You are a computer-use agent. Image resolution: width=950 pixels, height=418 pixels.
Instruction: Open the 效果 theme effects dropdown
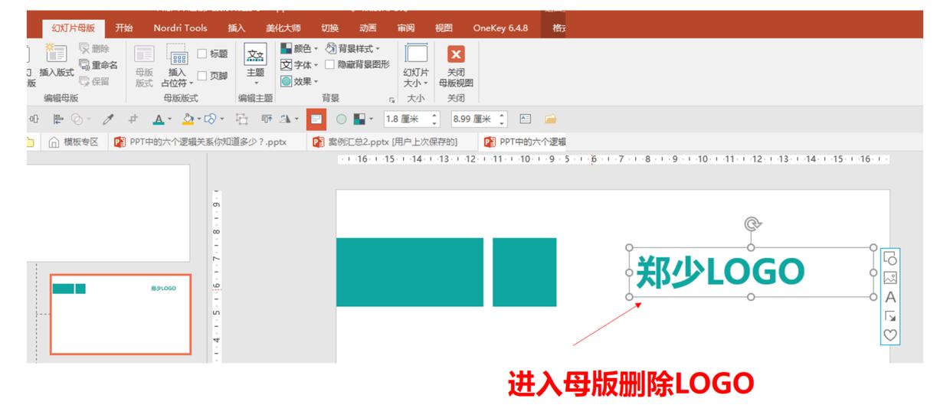click(x=299, y=81)
